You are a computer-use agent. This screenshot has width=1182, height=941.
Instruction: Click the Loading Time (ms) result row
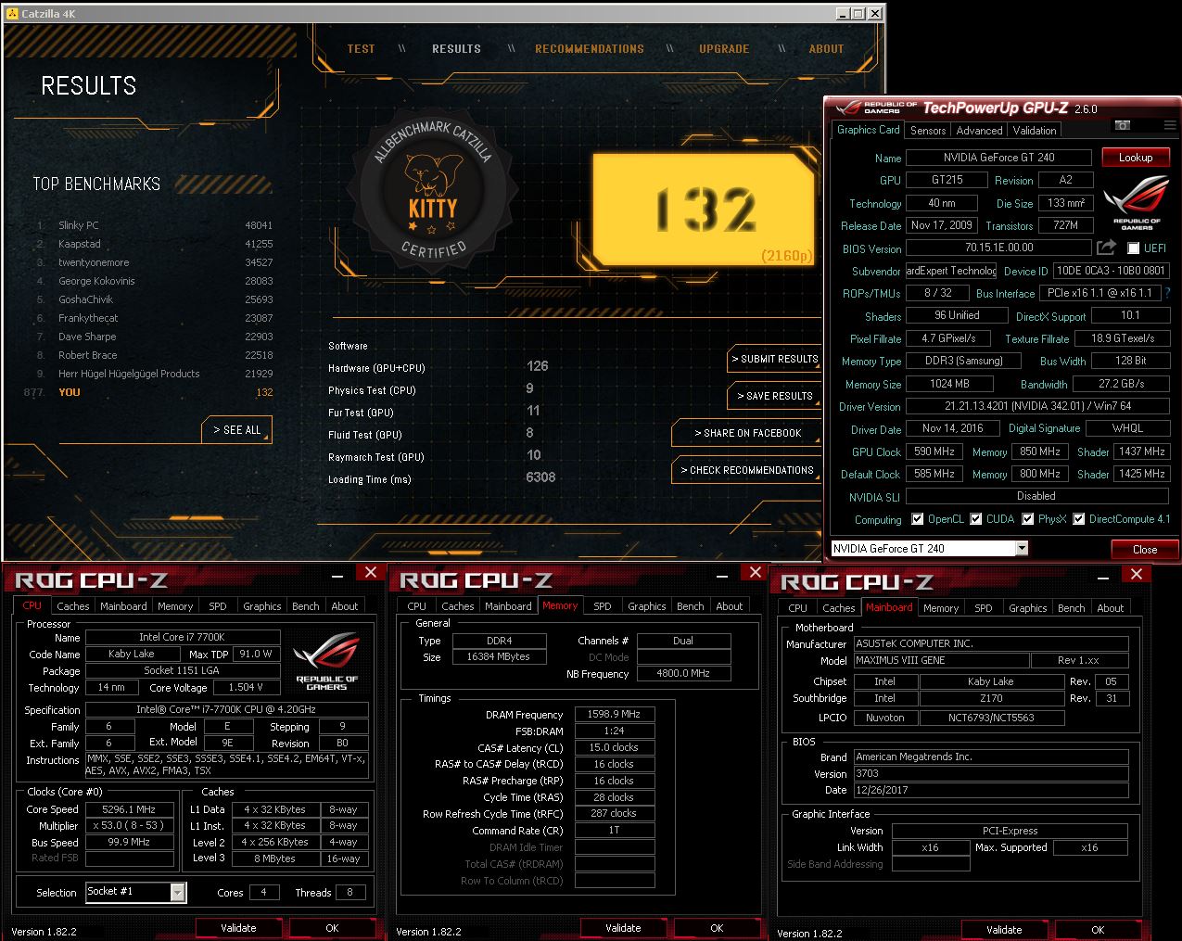click(x=442, y=478)
